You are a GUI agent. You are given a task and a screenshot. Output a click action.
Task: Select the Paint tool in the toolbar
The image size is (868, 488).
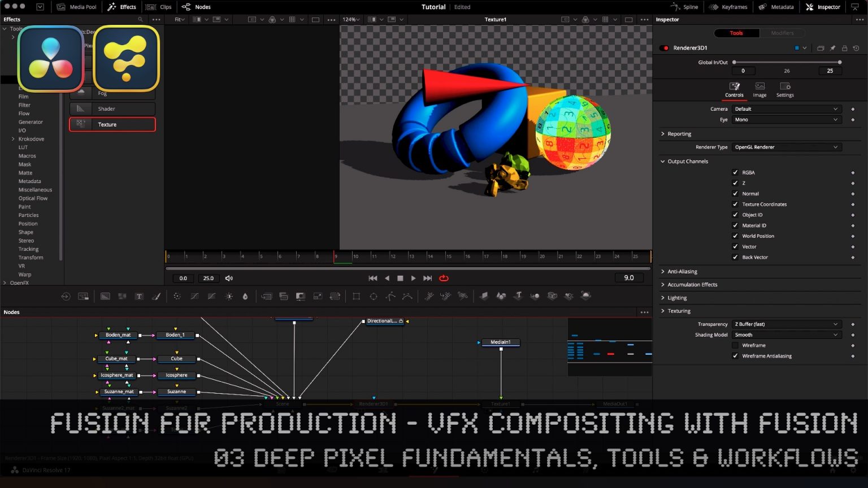click(157, 296)
